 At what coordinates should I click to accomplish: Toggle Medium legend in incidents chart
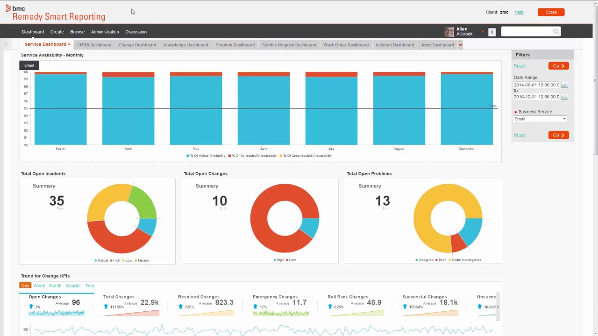point(142,260)
